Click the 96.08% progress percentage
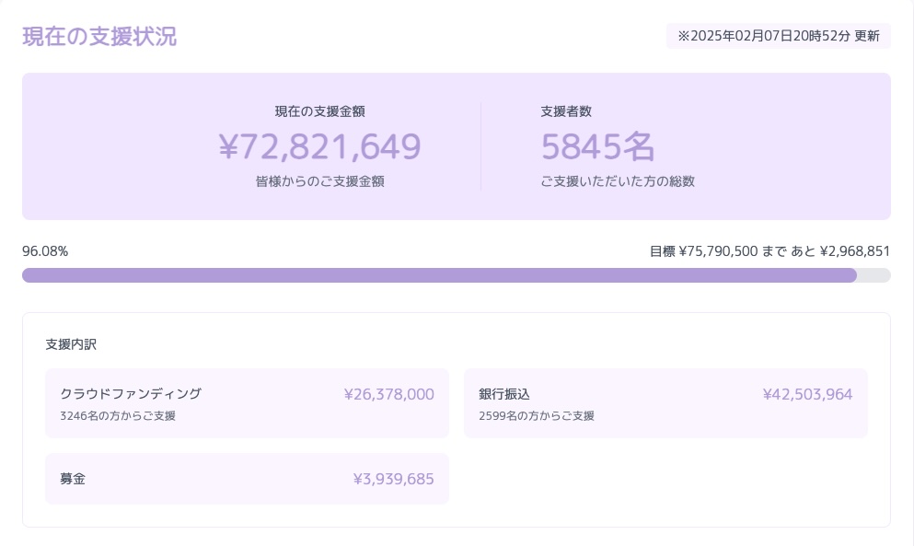 pyautogui.click(x=45, y=251)
